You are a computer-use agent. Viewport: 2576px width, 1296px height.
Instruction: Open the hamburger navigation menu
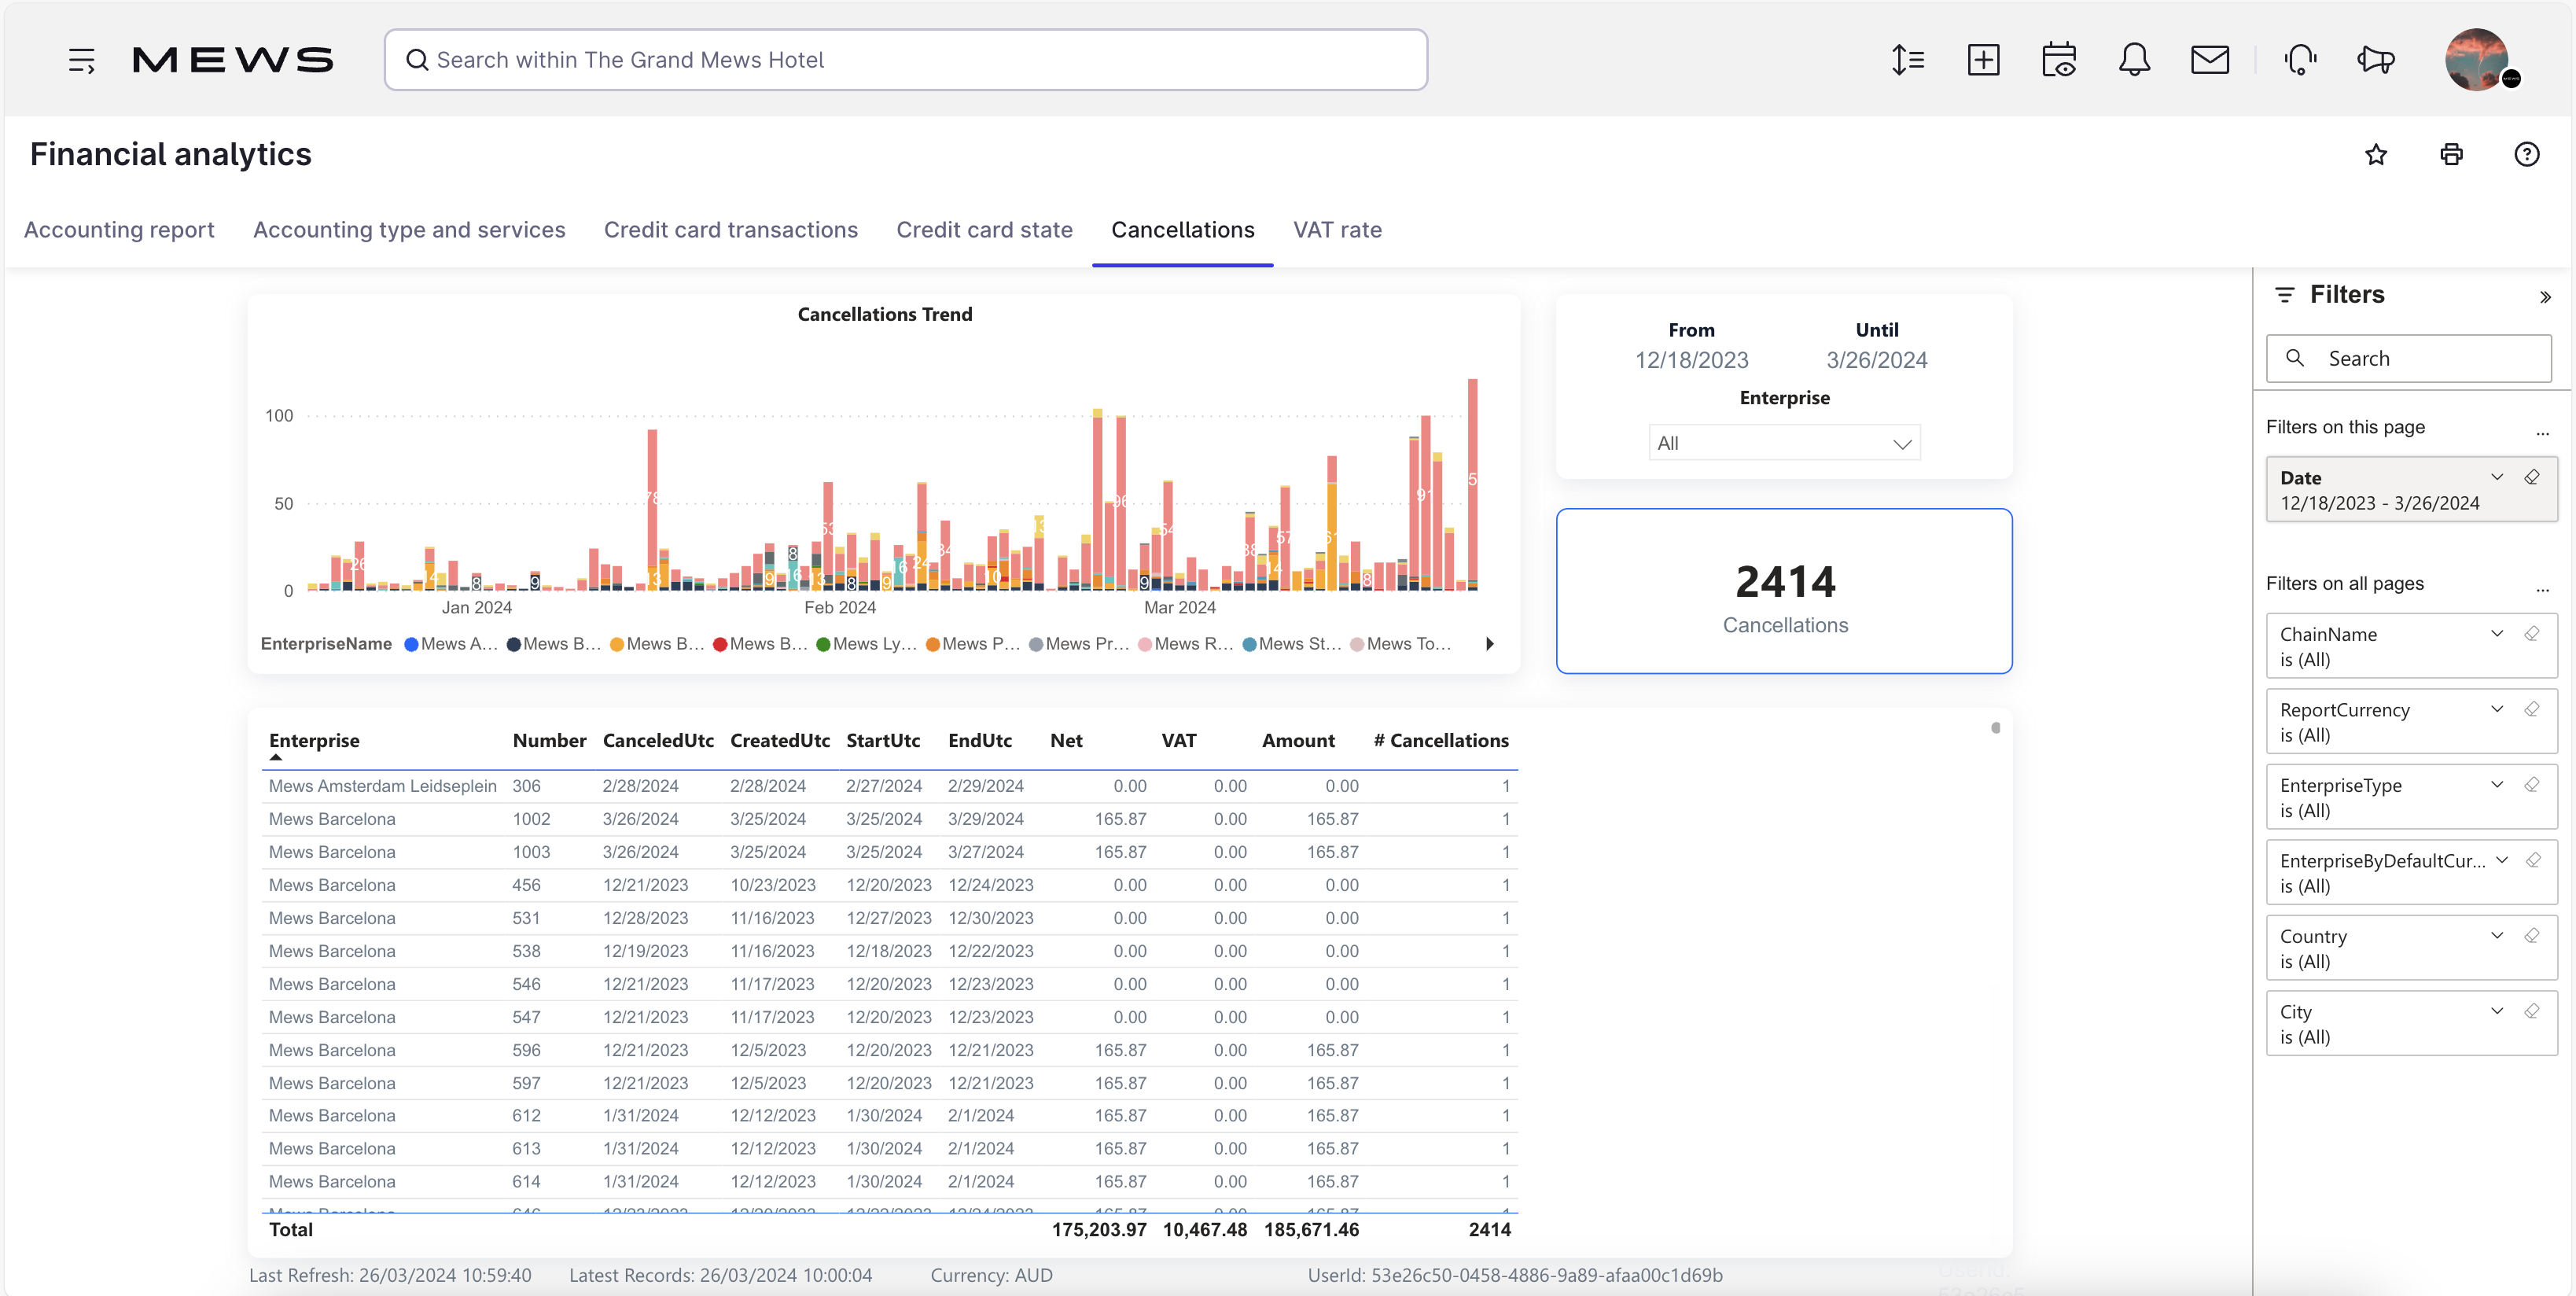[x=81, y=60]
